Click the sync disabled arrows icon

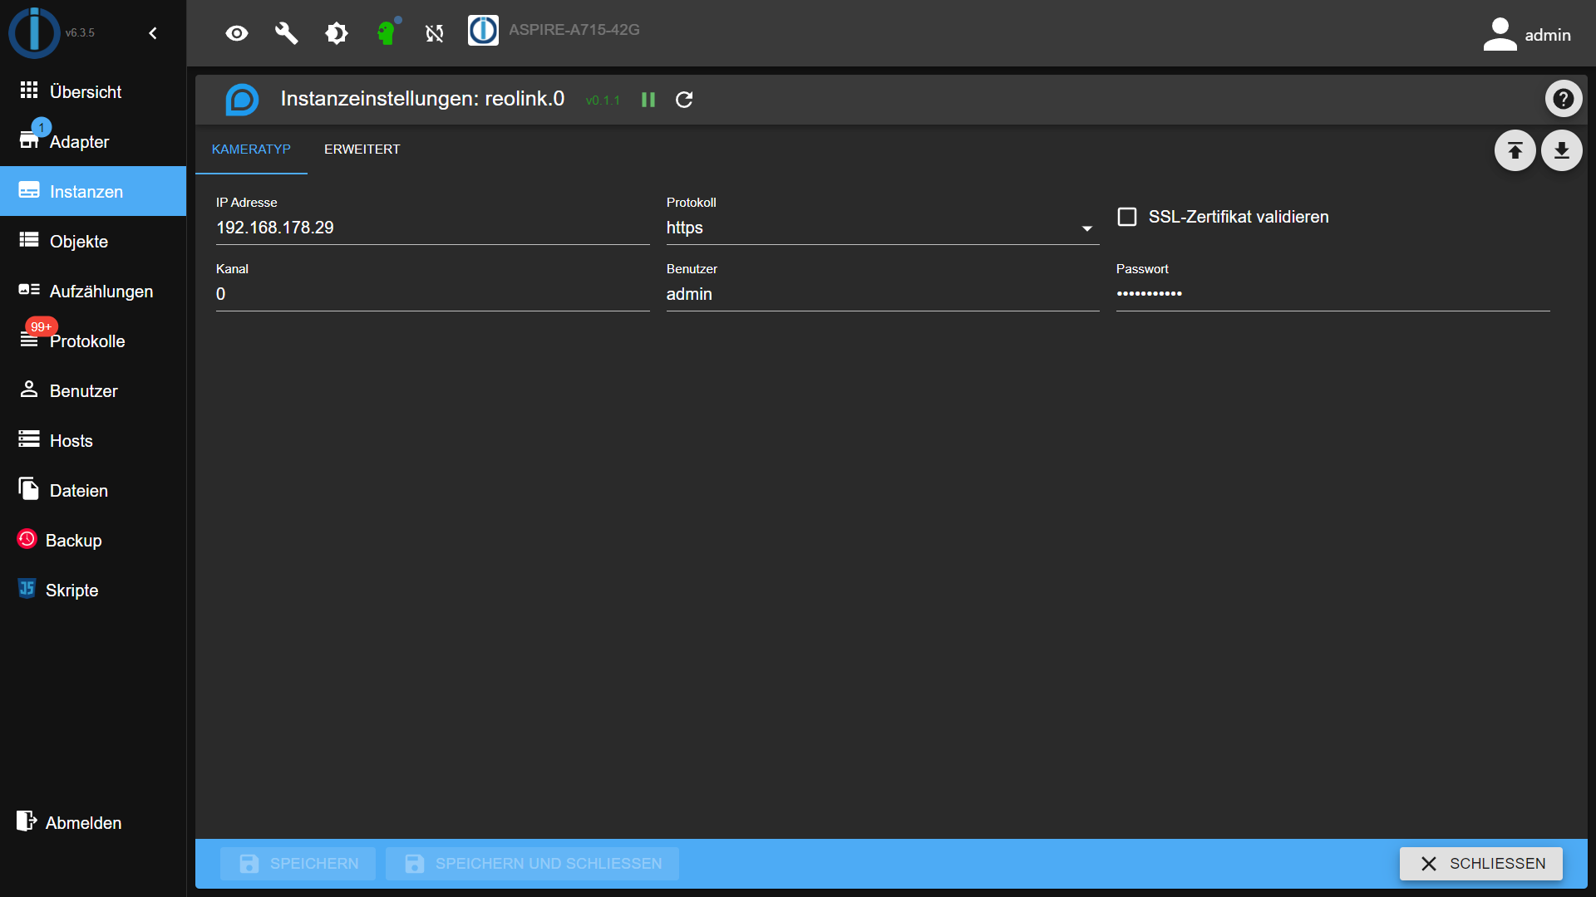coord(435,33)
